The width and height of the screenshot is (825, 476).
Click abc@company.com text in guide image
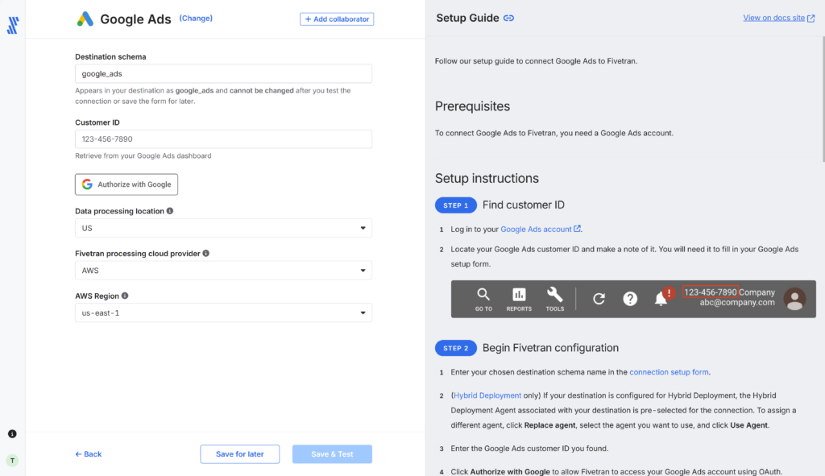737,302
